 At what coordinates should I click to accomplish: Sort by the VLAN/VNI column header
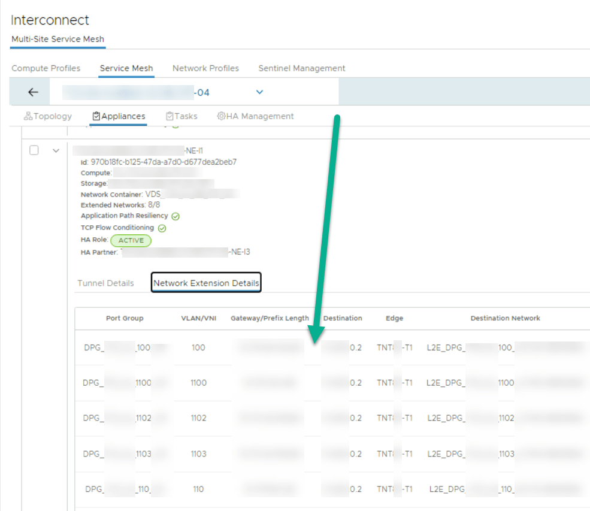click(x=198, y=318)
